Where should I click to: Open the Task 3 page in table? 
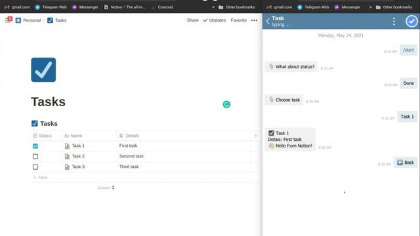pyautogui.click(x=78, y=167)
